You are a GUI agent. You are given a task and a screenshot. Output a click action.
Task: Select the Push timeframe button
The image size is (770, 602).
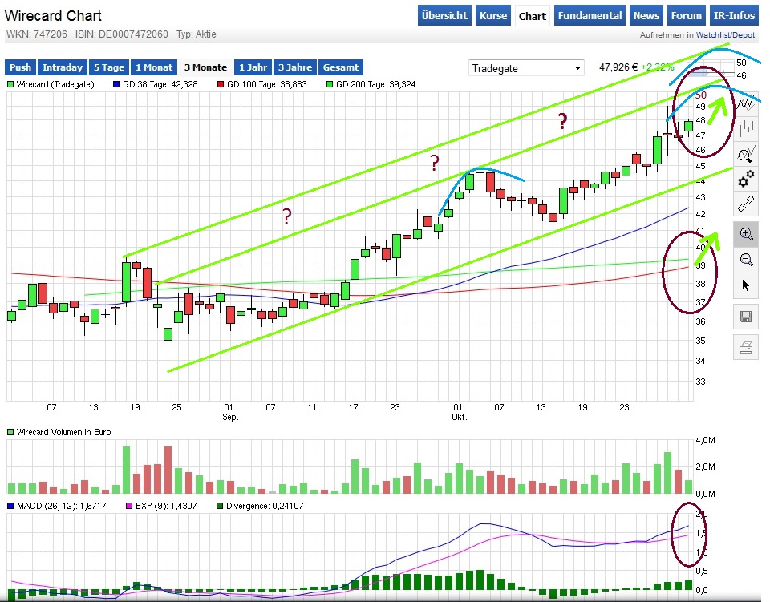coord(20,67)
